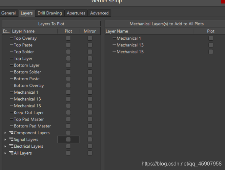Enable Plot for Bottom Layer

click(x=68, y=65)
